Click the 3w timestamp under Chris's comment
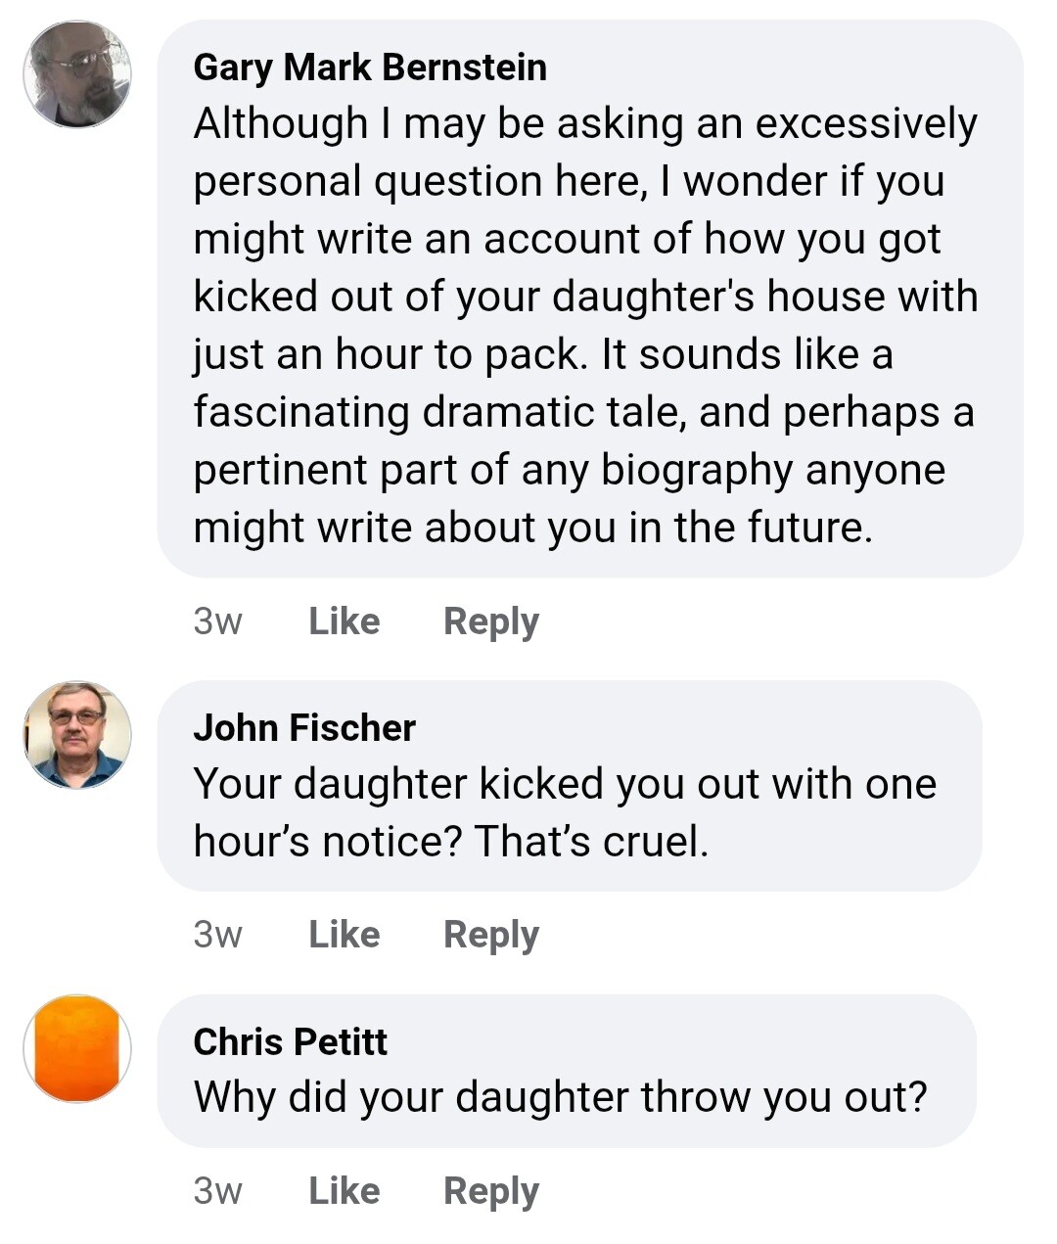This screenshot has width=1057, height=1244. pos(217,1191)
